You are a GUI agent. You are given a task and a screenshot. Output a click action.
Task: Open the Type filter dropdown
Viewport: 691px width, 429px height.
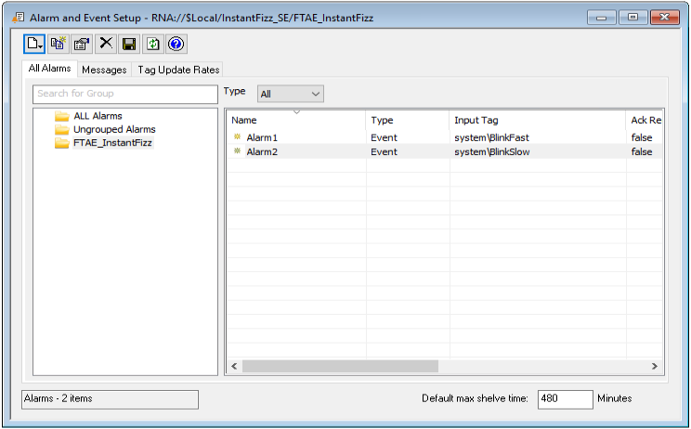click(291, 94)
